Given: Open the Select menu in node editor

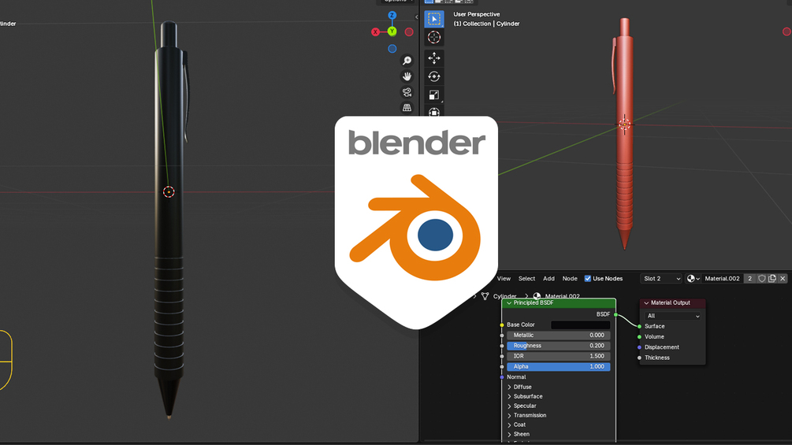Looking at the screenshot, I should click(x=526, y=279).
